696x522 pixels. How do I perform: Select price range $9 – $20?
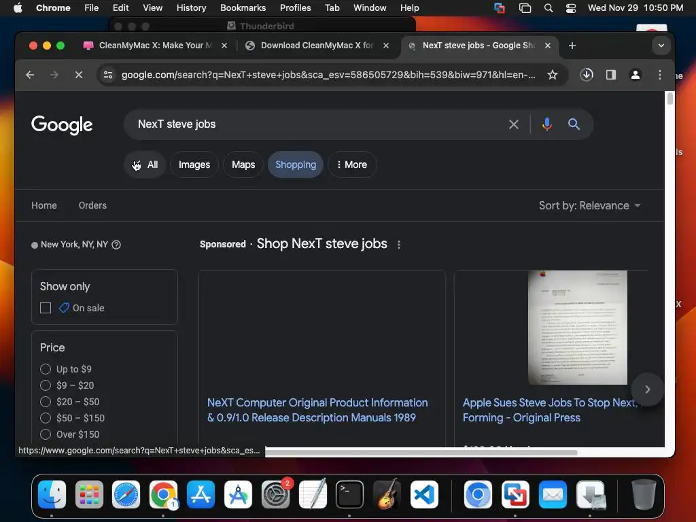[x=46, y=385]
